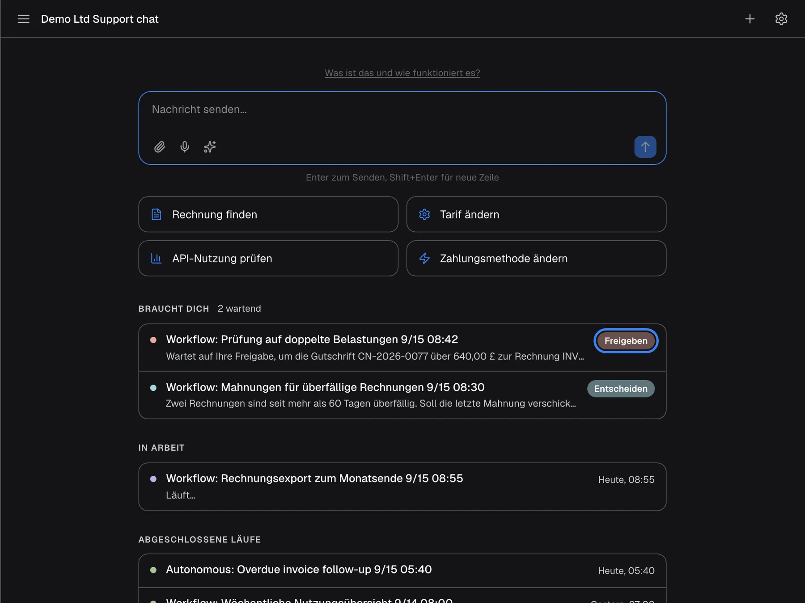Click the BRAUCHT DICH section heading

coord(174,309)
